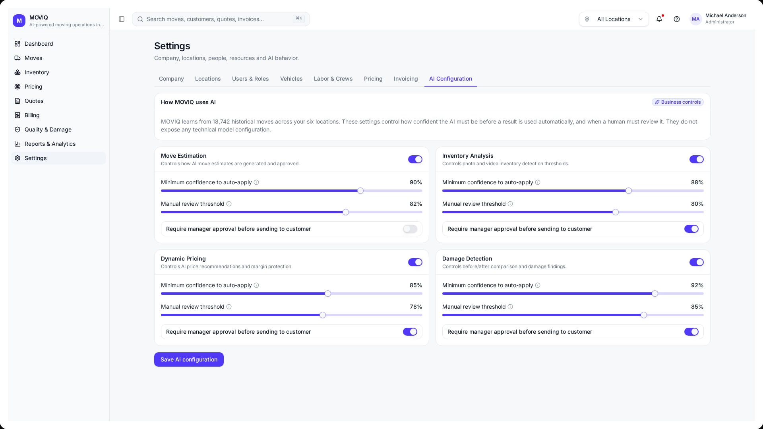Screen dimensions: 763x429
Task: Select the Invoicing tab
Action: (406, 79)
